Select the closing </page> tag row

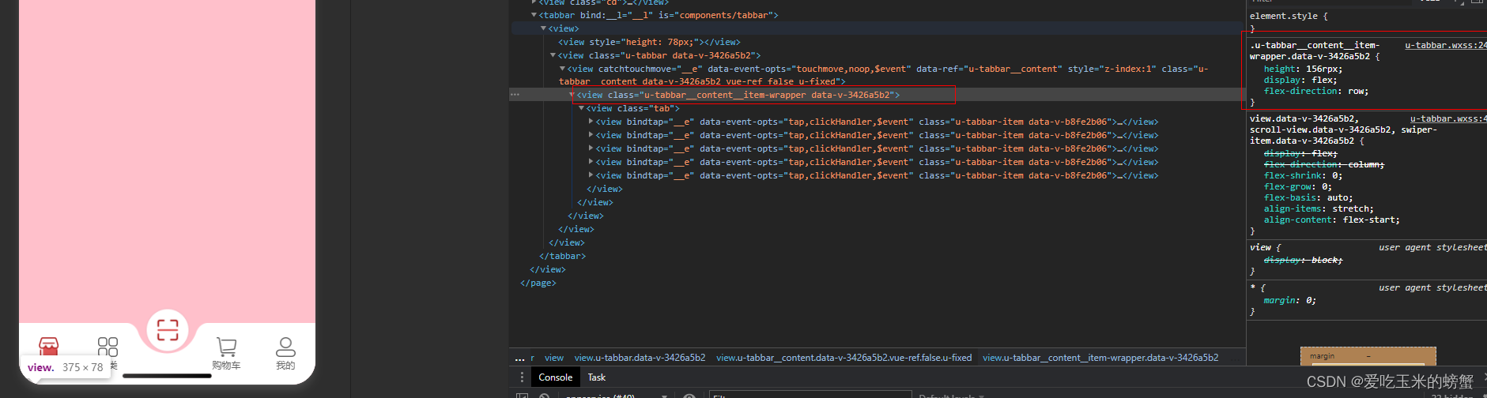click(x=538, y=283)
